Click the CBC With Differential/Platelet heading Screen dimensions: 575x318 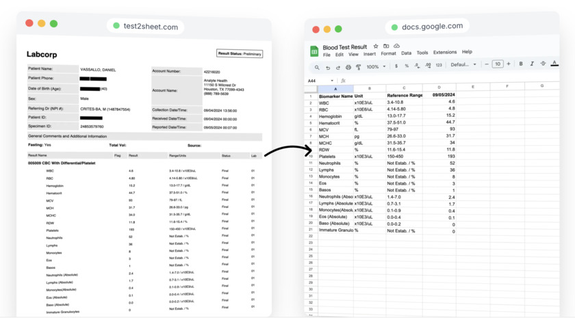coord(62,163)
